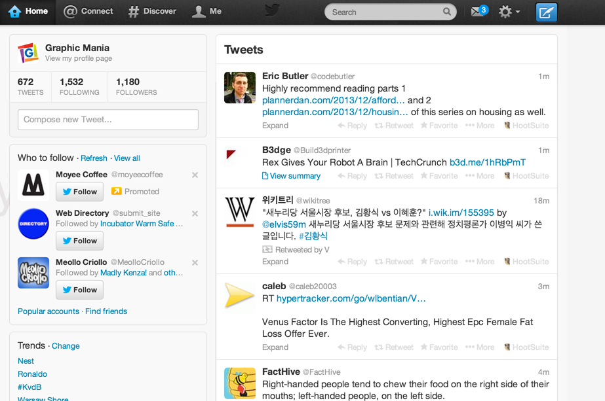Switch to the Me tab
This screenshot has width=605, height=401.
point(207,12)
